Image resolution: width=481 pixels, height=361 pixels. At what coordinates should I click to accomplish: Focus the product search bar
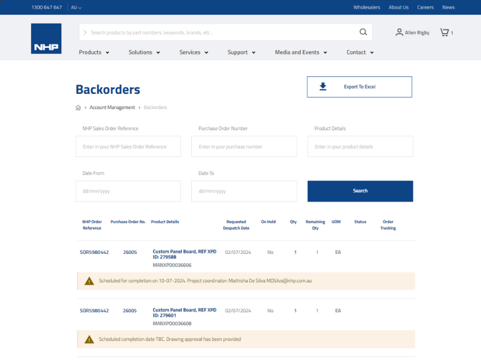[225, 32]
